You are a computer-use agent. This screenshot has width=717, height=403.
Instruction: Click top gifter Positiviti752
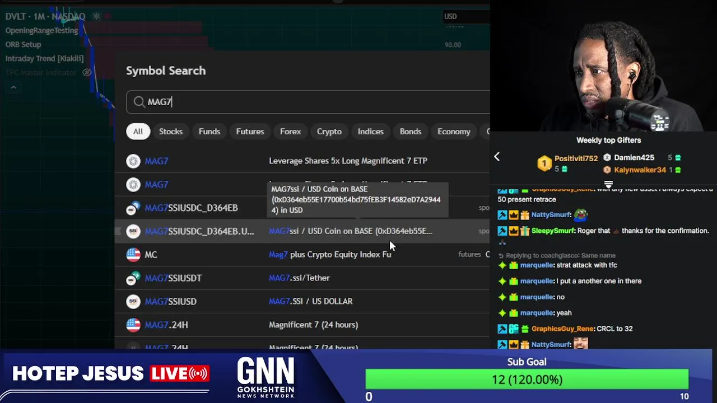(x=576, y=159)
